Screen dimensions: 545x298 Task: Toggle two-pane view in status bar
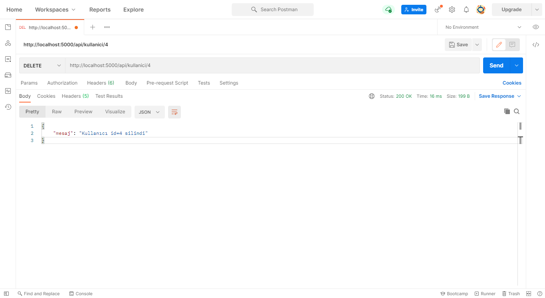529,294
